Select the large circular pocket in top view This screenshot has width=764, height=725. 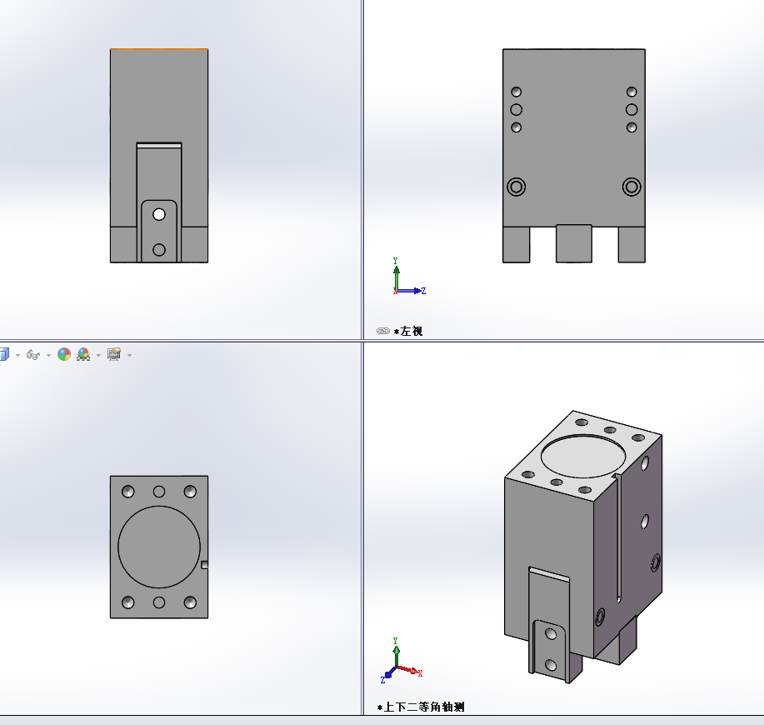point(159,547)
